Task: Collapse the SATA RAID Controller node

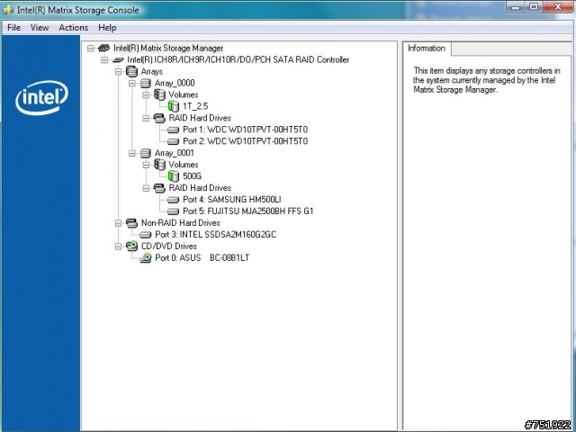Action: click(104, 60)
